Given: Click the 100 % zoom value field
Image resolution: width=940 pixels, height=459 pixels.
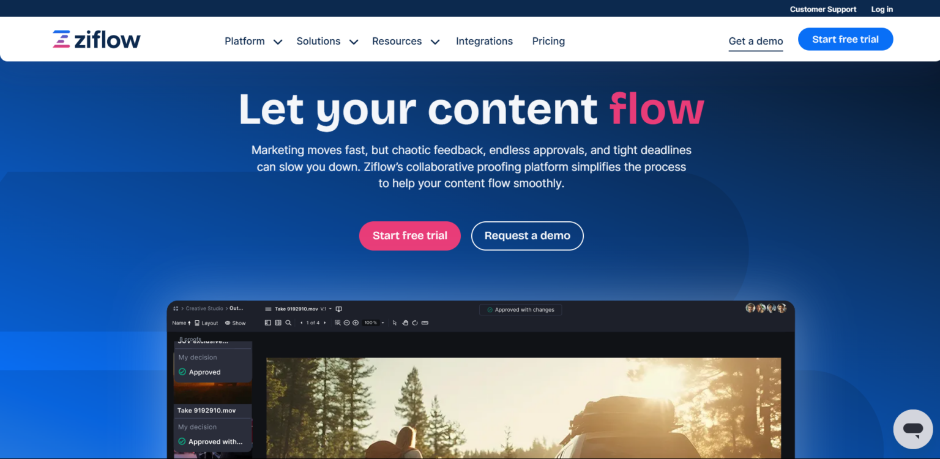Looking at the screenshot, I should click(x=370, y=323).
